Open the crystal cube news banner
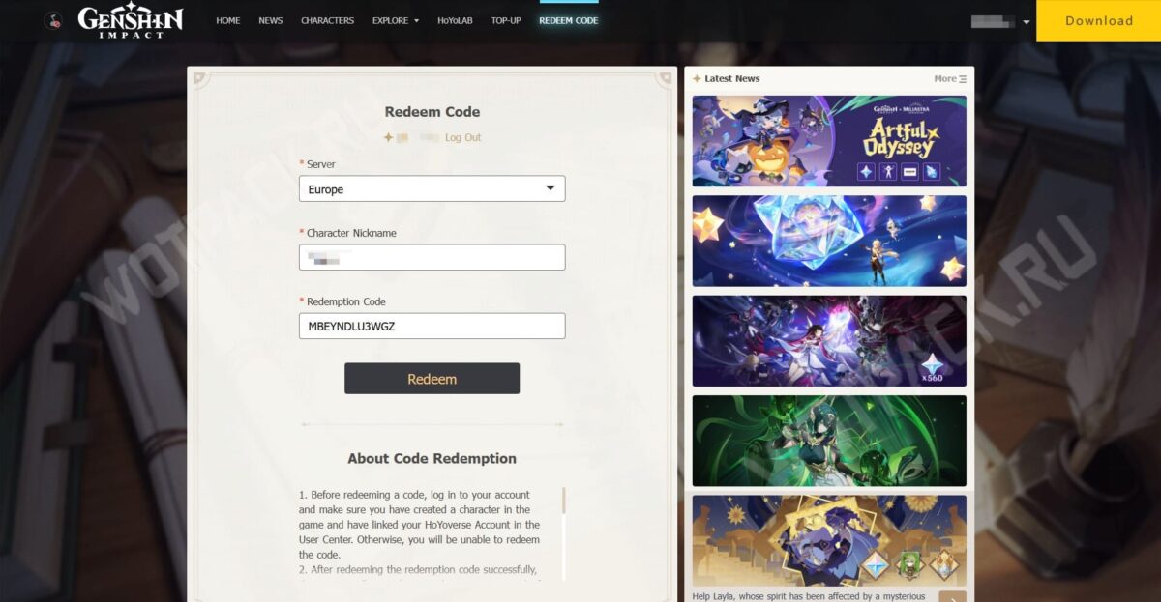 pos(829,241)
